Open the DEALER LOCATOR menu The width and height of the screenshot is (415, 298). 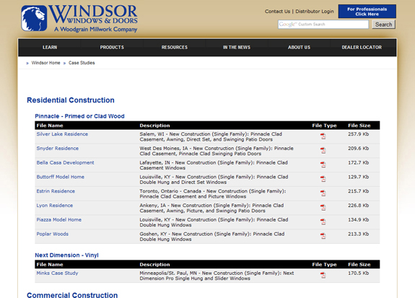[x=362, y=48]
